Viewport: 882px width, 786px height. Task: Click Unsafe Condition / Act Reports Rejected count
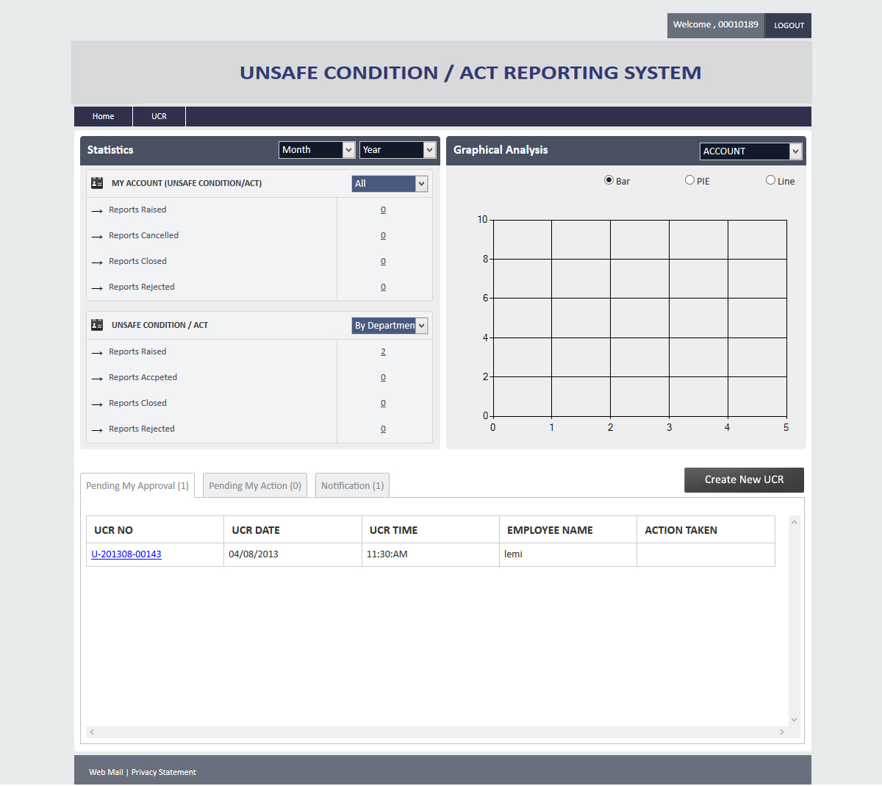pyautogui.click(x=383, y=429)
